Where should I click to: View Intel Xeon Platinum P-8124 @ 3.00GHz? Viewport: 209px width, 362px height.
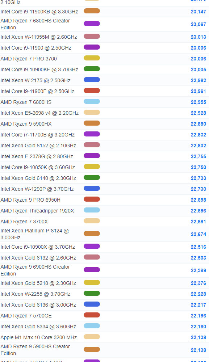pos(35,234)
